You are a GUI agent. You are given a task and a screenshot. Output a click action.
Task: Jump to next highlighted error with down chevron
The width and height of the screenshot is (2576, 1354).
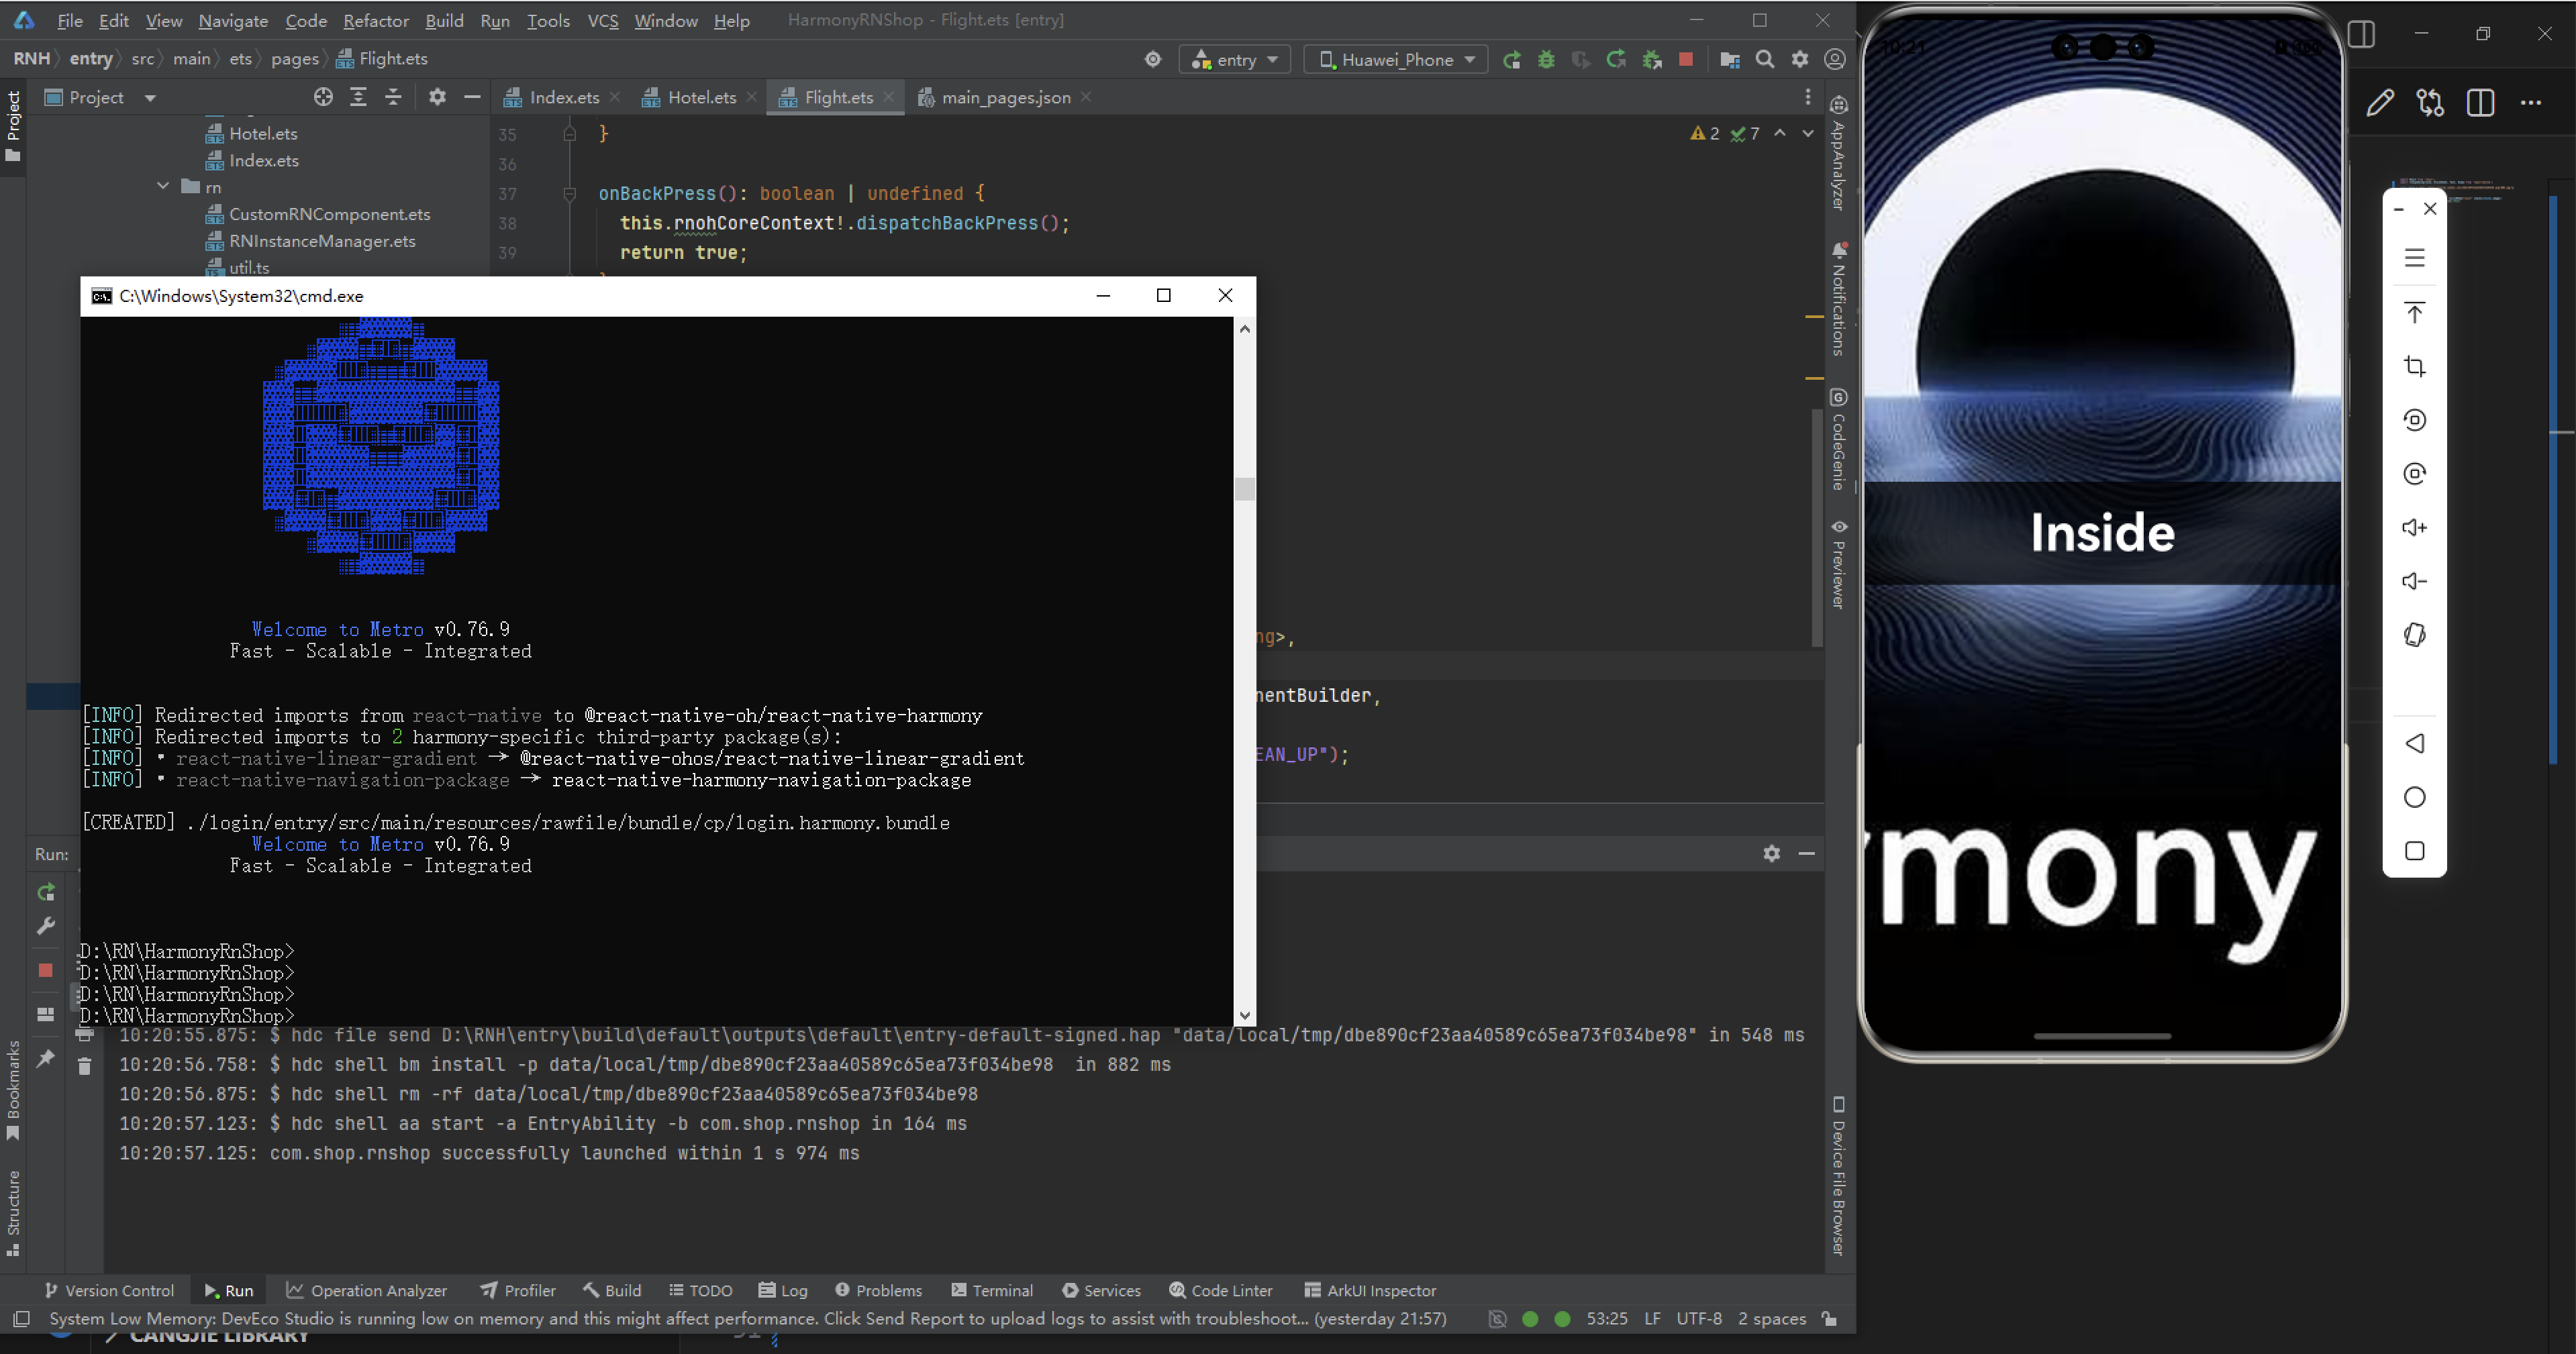tap(1807, 133)
